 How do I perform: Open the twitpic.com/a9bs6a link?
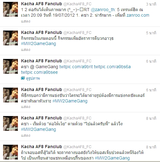112,67
